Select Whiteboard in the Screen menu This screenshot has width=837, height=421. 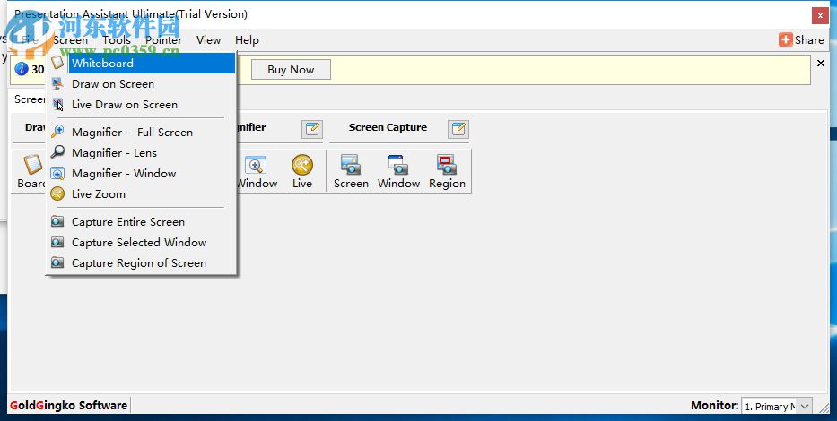[142, 64]
